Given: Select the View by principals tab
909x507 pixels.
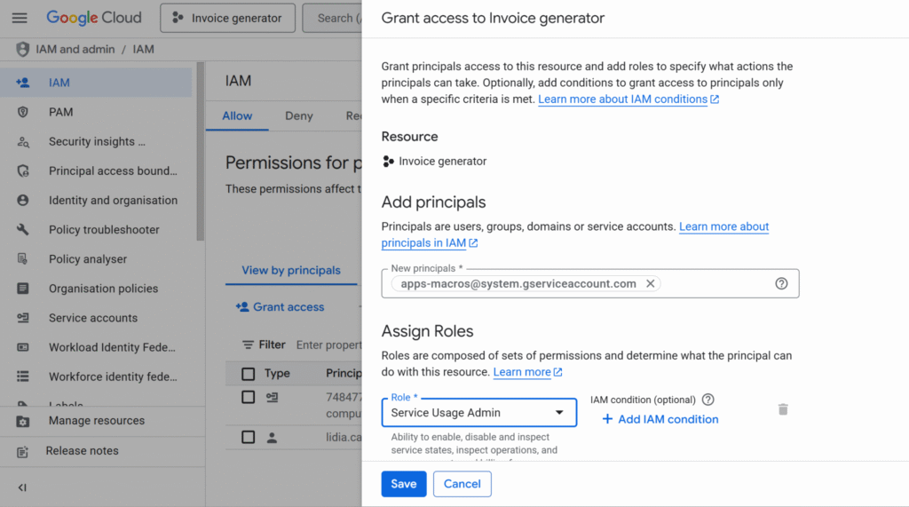Looking at the screenshot, I should pyautogui.click(x=291, y=270).
